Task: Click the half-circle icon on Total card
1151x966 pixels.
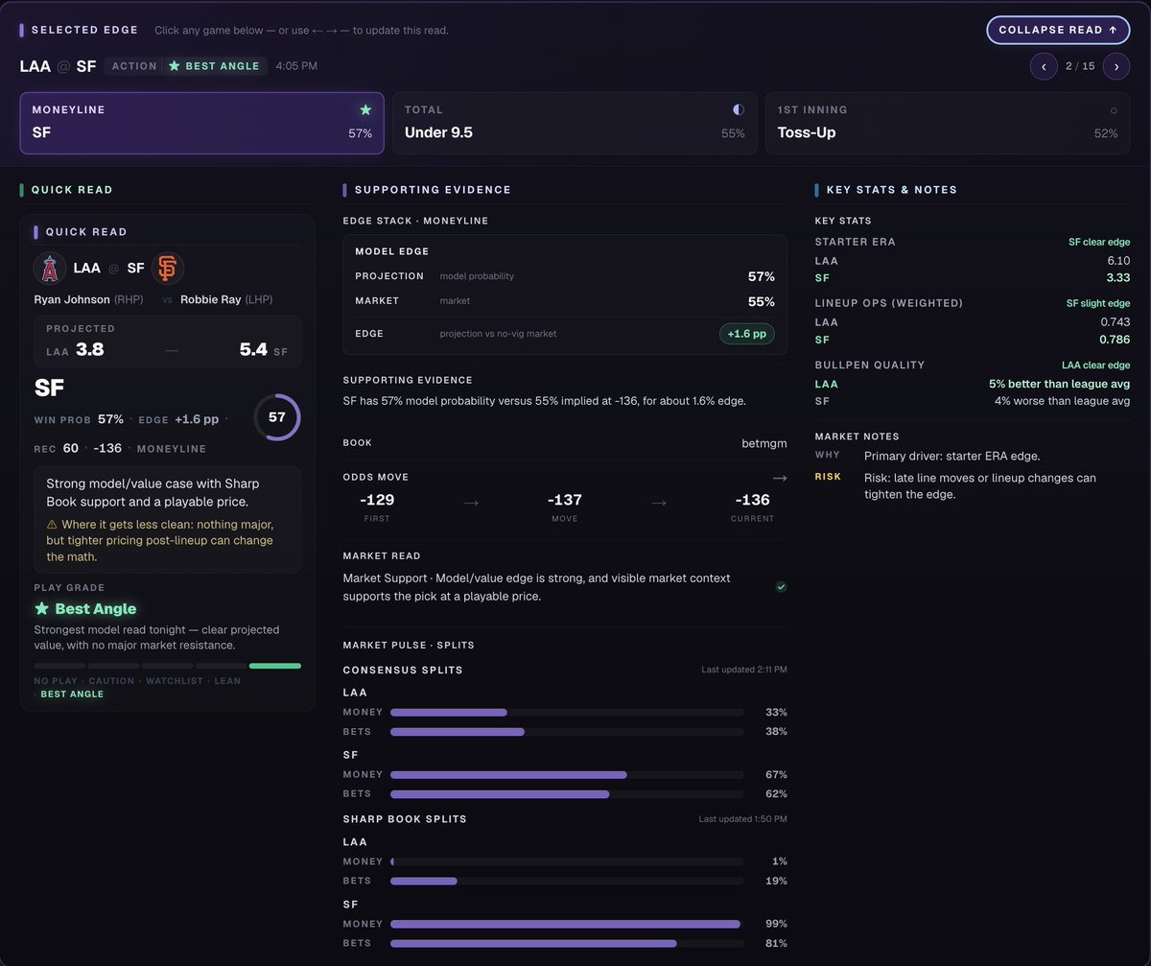Action: pyautogui.click(x=739, y=110)
